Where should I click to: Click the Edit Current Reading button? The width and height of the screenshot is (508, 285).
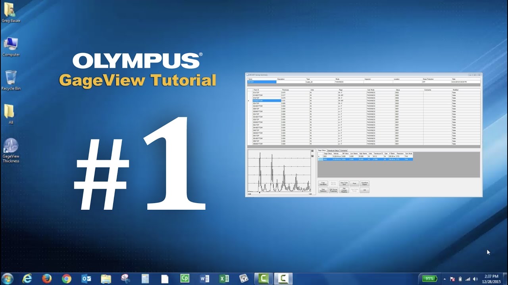coord(344,190)
